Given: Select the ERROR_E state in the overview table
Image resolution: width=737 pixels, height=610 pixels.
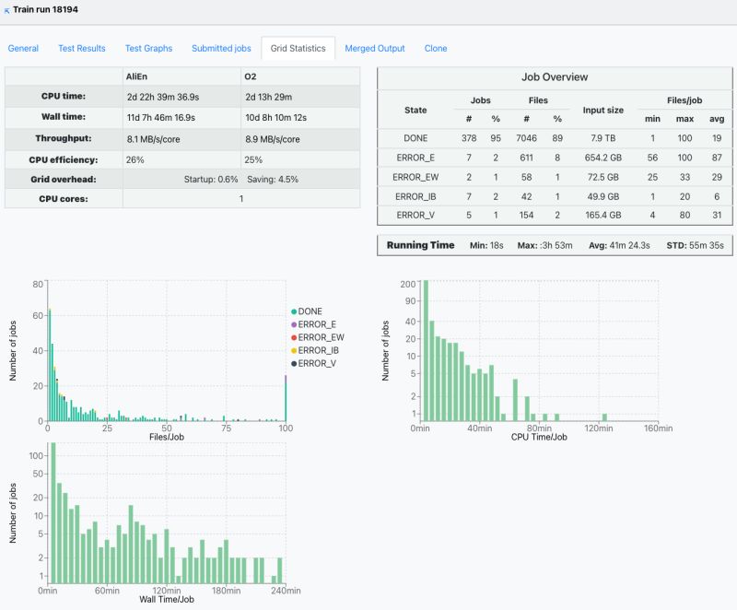Looking at the screenshot, I should [x=415, y=158].
